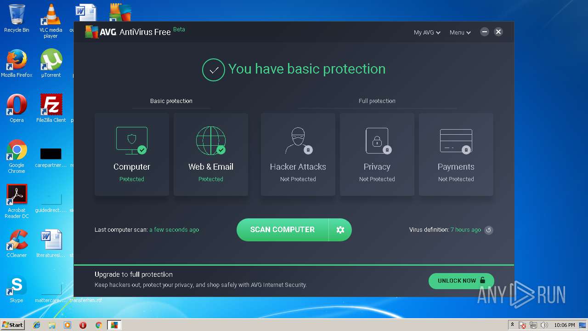Viewport: 588px width, 331px height.
Task: Open the Menu dropdown
Action: (460, 33)
